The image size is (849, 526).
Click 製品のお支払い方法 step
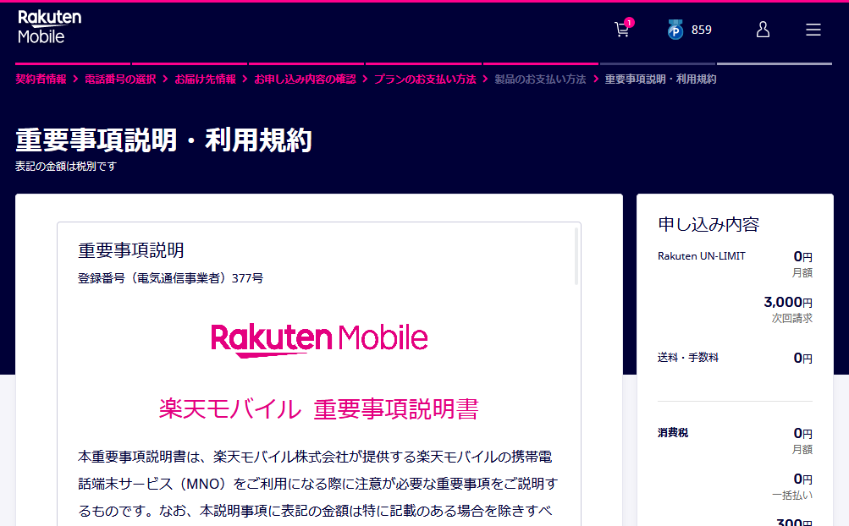[x=540, y=79]
